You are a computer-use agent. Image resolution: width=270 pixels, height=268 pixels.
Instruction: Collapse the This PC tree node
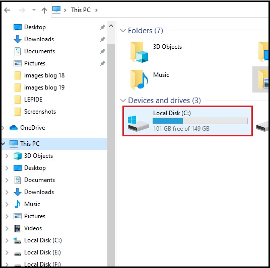click(x=3, y=143)
